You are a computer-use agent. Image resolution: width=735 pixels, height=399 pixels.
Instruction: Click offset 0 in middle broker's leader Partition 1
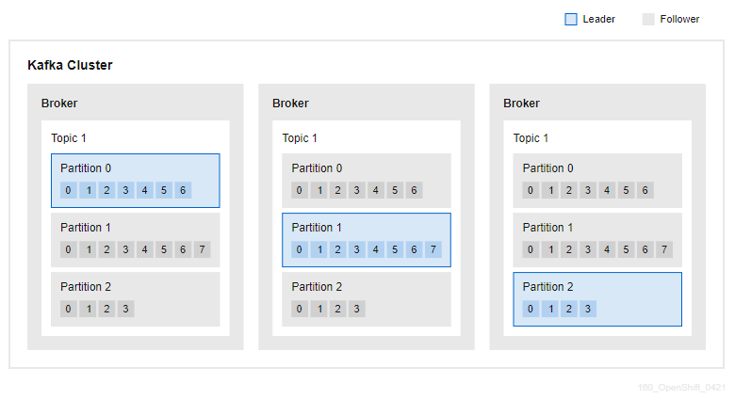tap(300, 249)
